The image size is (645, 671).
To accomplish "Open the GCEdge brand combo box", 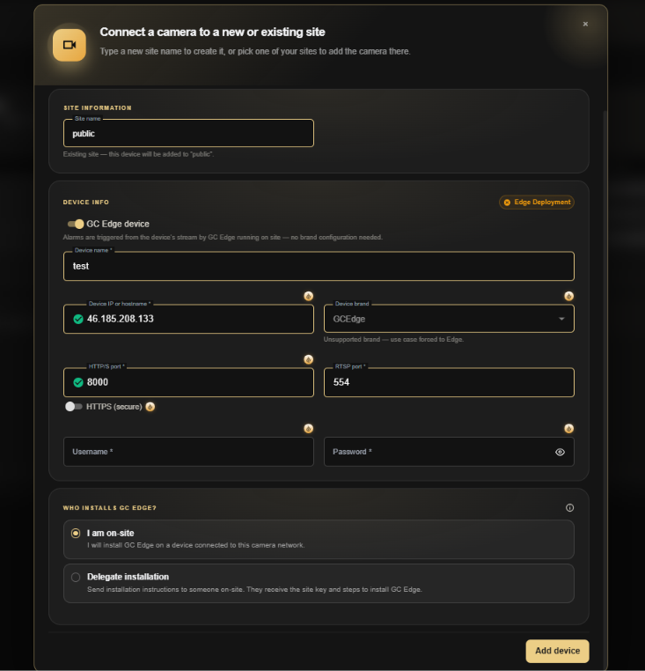I will pyautogui.click(x=449, y=319).
